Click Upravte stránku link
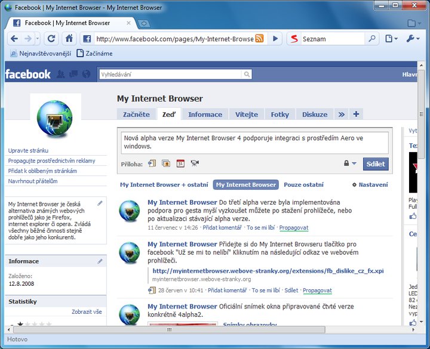The height and width of the screenshot is (349, 430). (28, 150)
